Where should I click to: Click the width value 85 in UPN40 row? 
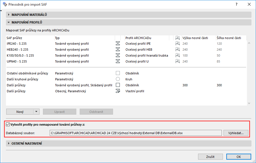(218, 61)
